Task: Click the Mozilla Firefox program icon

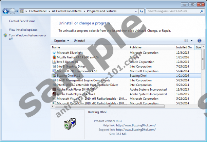Action: (54, 57)
